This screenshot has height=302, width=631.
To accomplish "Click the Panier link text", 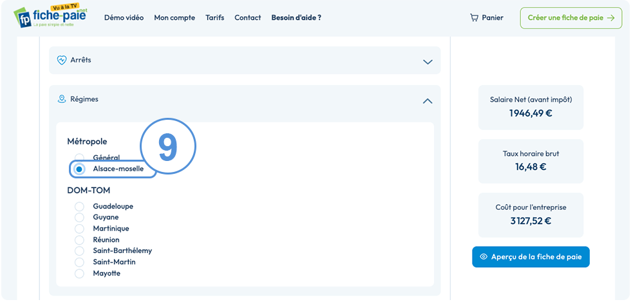I will pos(493,18).
